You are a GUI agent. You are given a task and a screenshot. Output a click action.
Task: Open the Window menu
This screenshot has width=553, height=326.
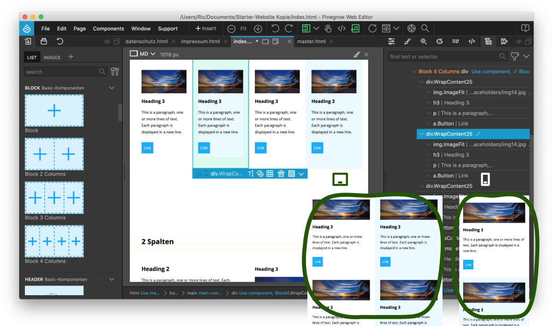(x=141, y=29)
